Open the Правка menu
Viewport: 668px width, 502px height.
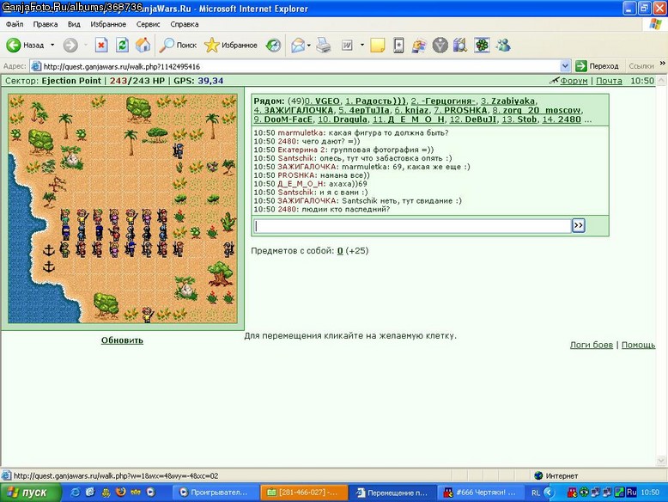[46, 24]
